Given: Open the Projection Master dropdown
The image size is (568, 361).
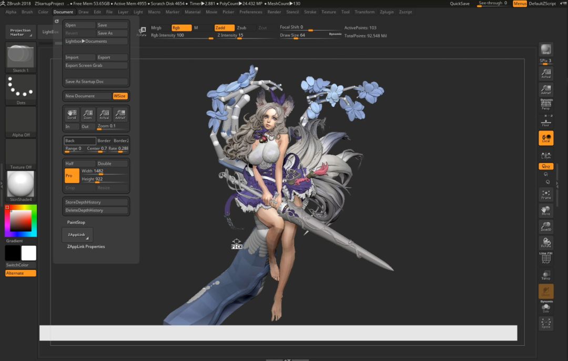Looking at the screenshot, I should click(21, 32).
